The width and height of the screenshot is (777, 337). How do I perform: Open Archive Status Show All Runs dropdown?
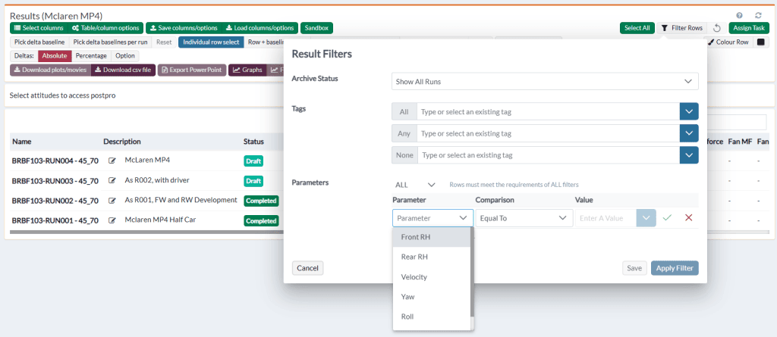(x=545, y=81)
